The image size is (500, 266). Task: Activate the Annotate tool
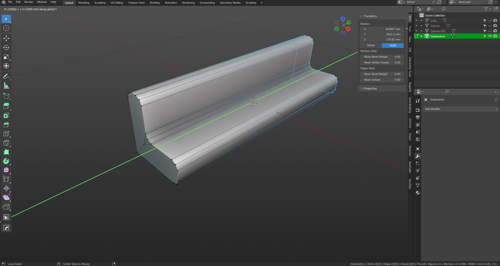tap(6, 76)
